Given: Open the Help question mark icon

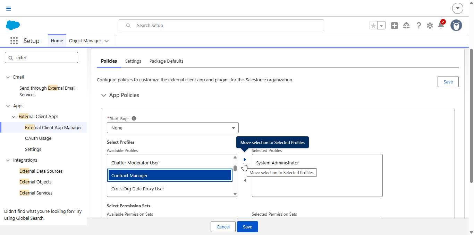Looking at the screenshot, I should pyautogui.click(x=419, y=26).
